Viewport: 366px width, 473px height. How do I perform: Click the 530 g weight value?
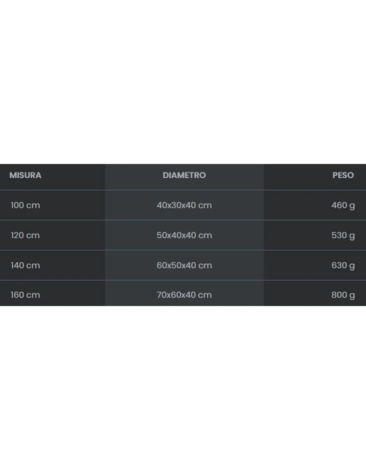point(343,236)
